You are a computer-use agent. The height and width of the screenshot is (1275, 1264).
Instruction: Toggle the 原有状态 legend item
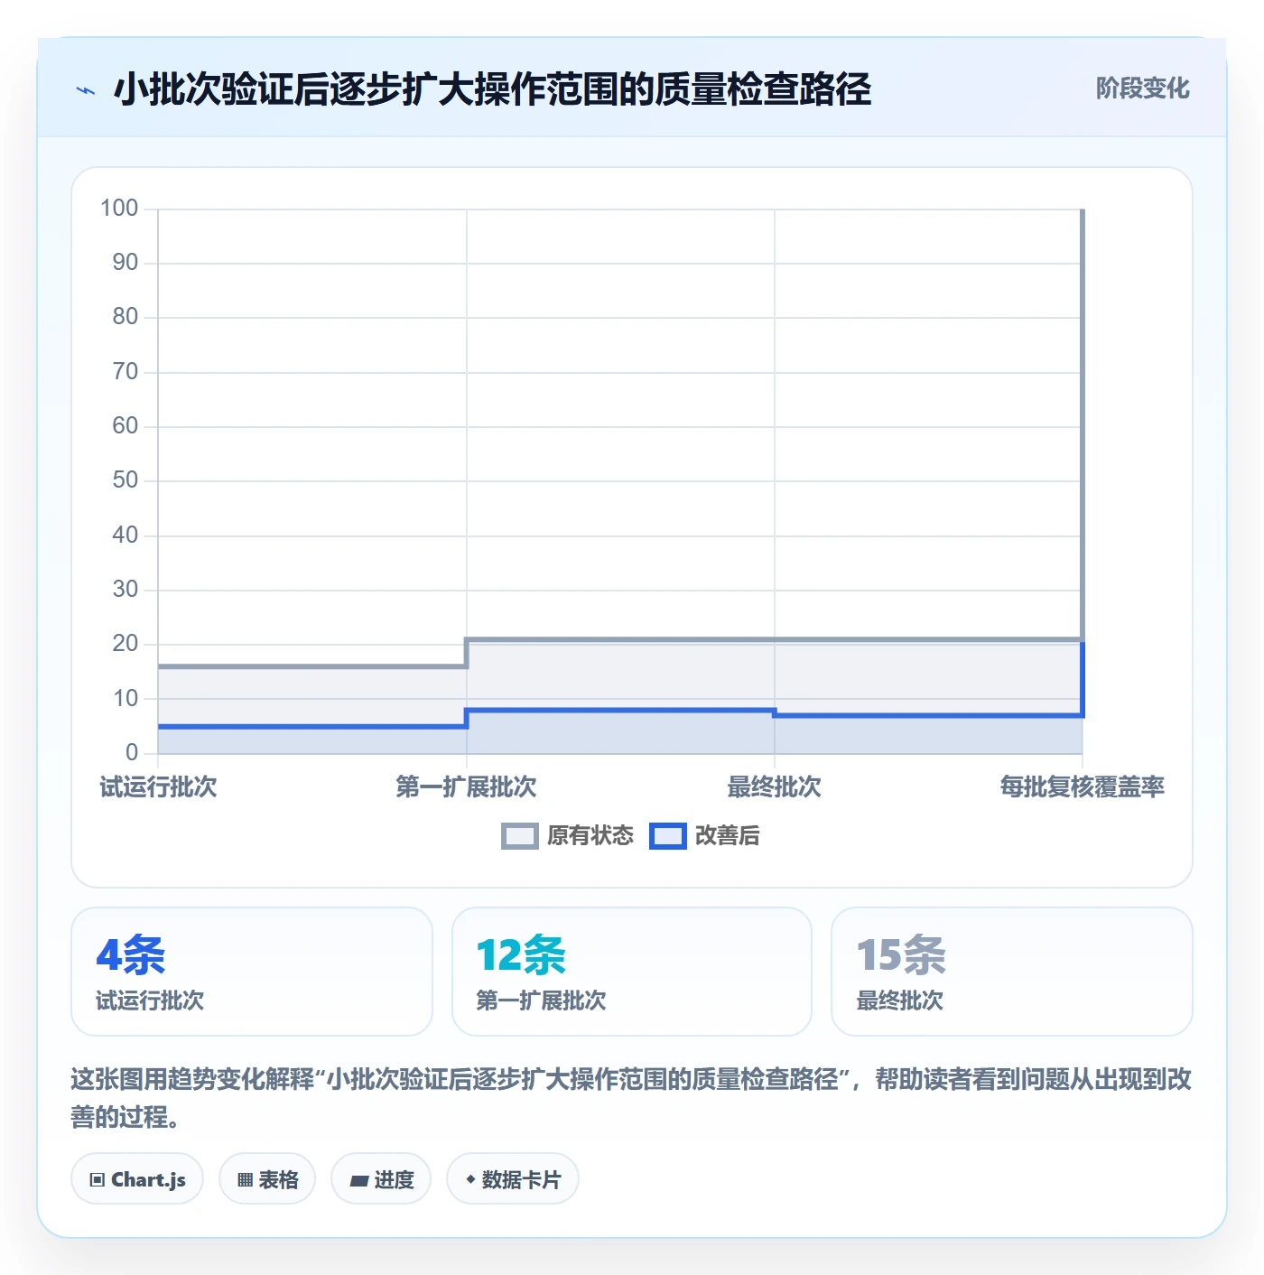568,836
